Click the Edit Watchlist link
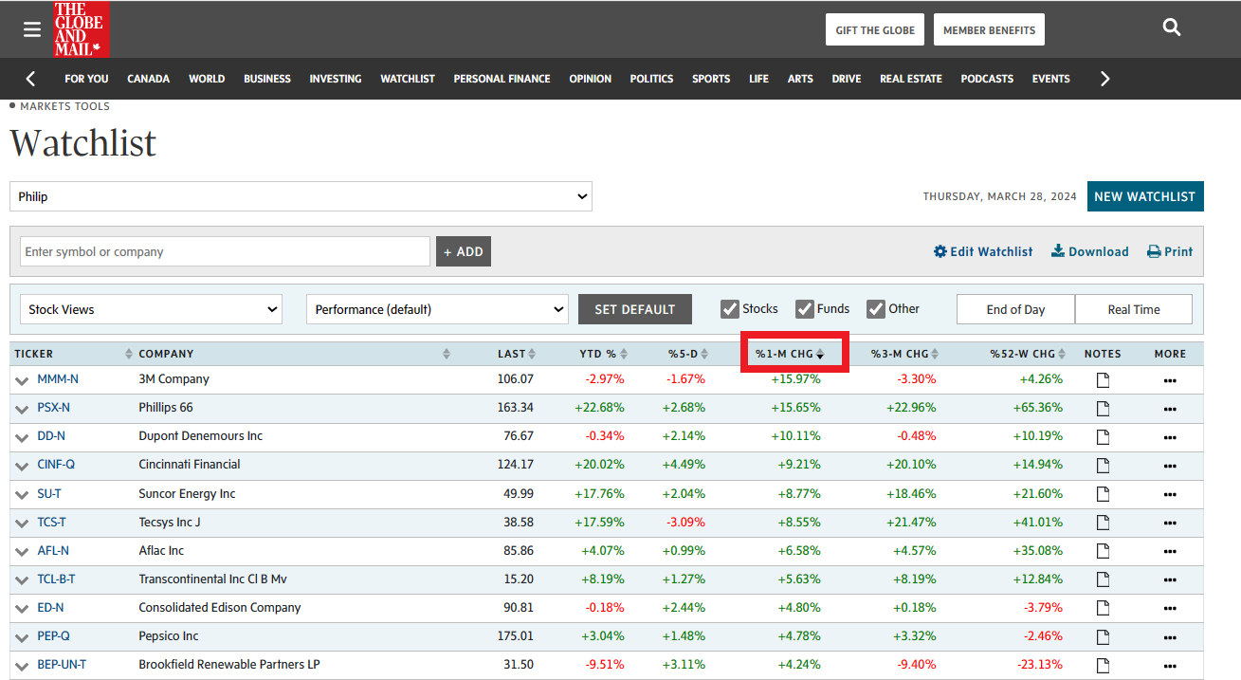The image size is (1241, 680). pos(983,251)
